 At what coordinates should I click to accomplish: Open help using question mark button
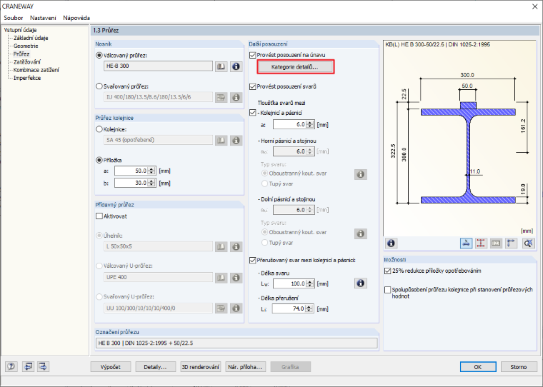[11, 366]
